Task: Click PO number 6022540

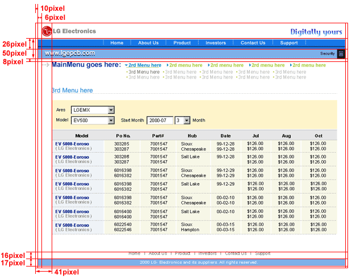Action: [123, 224]
